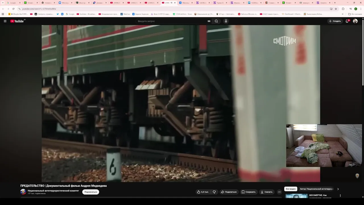This screenshot has height=205, width=364.
Task: Reload the current page
Action: click(x=13, y=9)
